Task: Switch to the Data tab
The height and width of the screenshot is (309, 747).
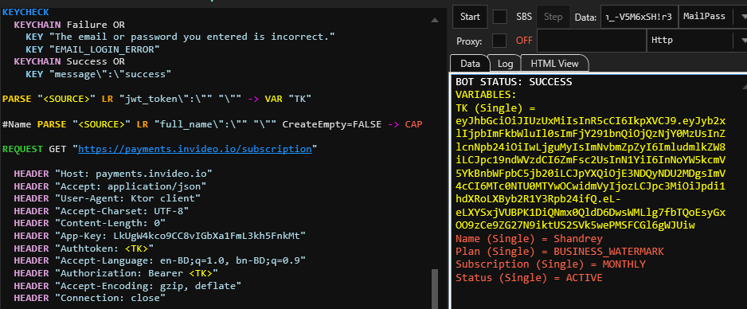Action: point(470,64)
